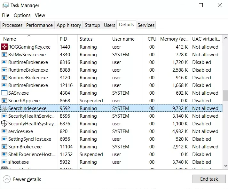
Task: Switch to the Startup tab
Action: 92,25
